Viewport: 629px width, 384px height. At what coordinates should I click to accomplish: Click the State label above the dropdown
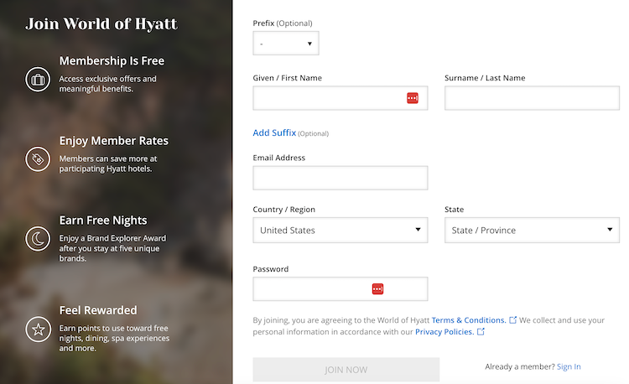(x=454, y=210)
